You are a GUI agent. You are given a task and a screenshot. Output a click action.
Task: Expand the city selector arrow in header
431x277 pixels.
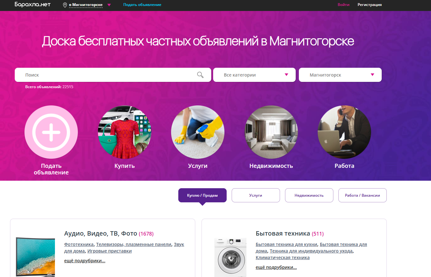tap(109, 5)
